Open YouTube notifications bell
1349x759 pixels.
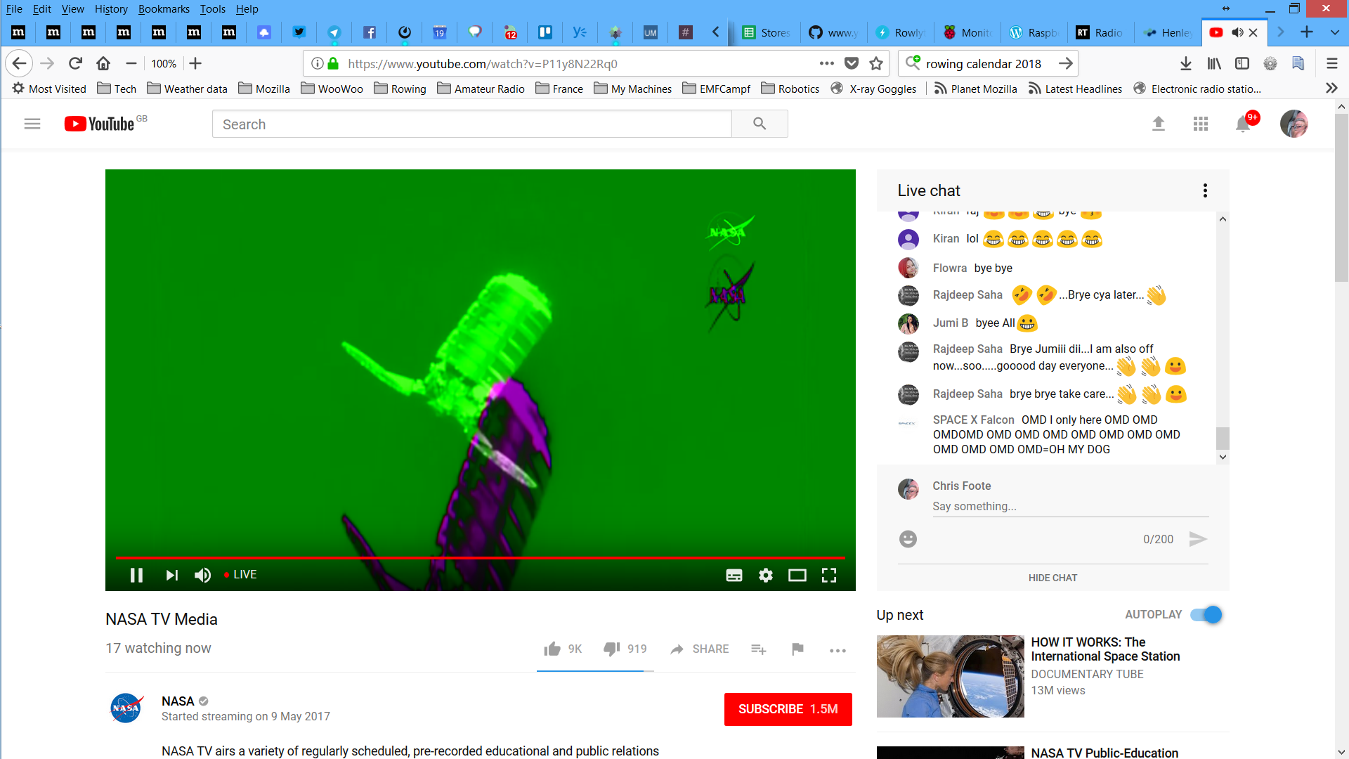click(x=1242, y=124)
